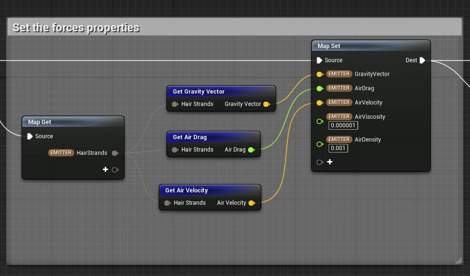Click the green Air Drag output pin

(251, 150)
